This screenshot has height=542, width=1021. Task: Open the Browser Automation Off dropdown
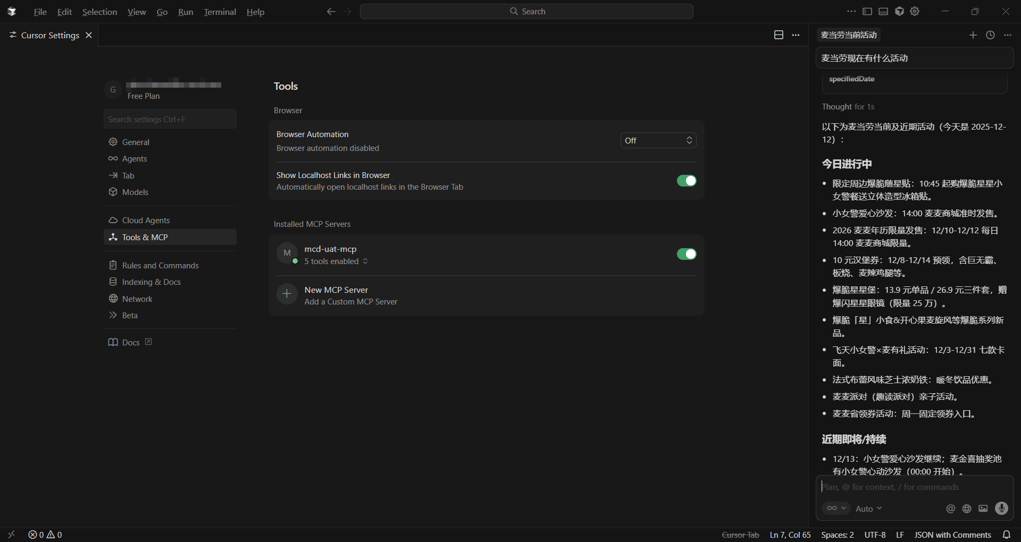[658, 140]
